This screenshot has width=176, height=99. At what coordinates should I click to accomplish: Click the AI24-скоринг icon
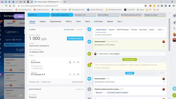point(64,29)
